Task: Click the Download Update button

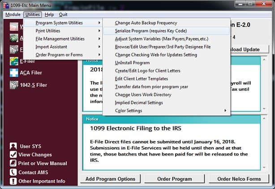Action: click(250, 49)
